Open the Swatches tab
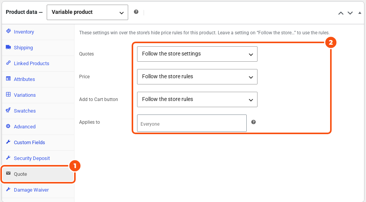Image resolution: width=366 pixels, height=202 pixels. click(38, 111)
